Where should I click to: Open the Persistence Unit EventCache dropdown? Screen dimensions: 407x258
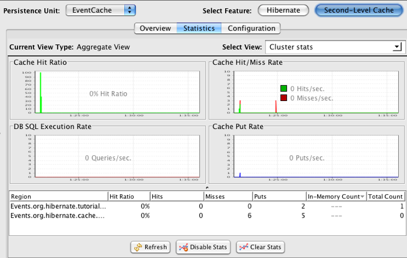(x=100, y=11)
